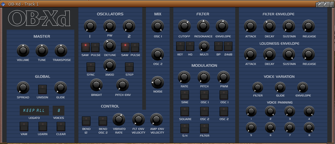Click the Global SPREAD knob

tap(23, 87)
